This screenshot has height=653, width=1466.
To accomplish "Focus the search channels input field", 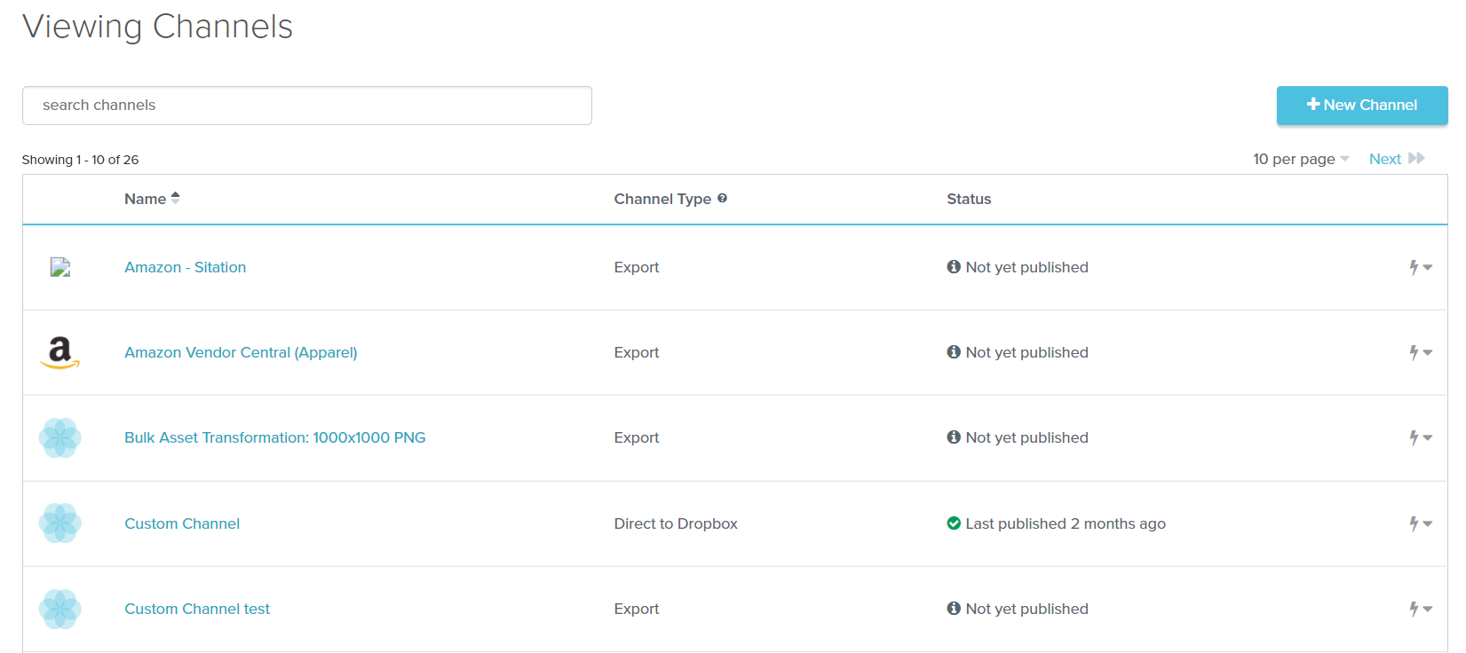I will pyautogui.click(x=306, y=106).
